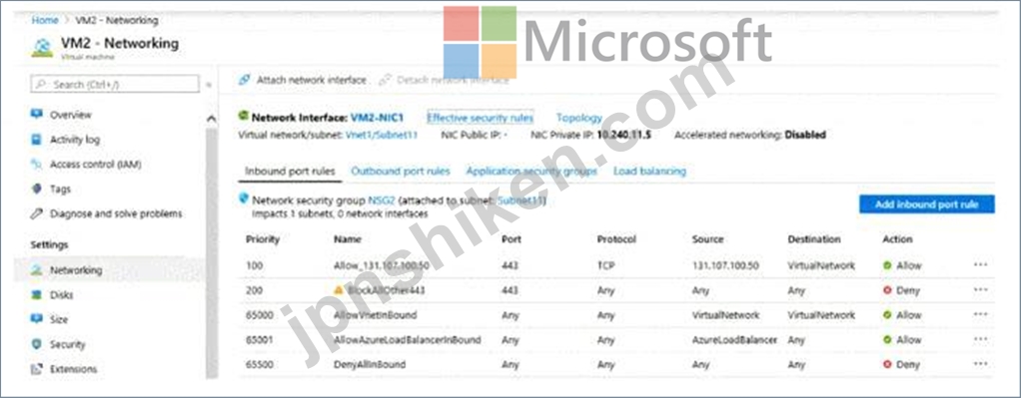Screen dimensions: 1021x398
Task: Open the Overview menu item
Action: [x=70, y=115]
